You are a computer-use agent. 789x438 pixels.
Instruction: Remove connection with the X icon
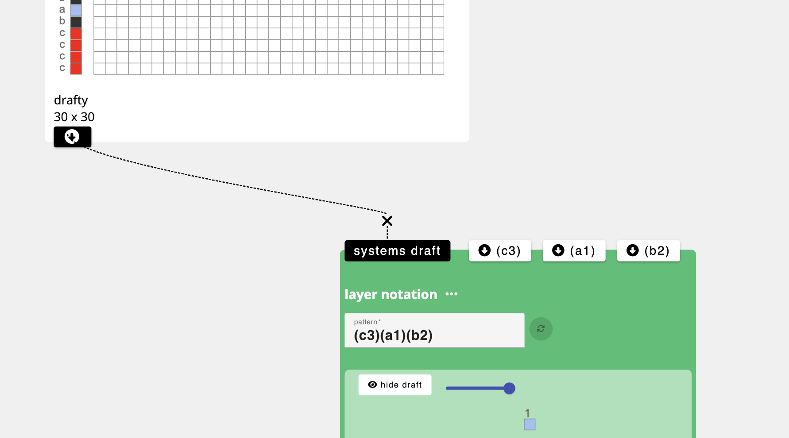[x=387, y=221]
